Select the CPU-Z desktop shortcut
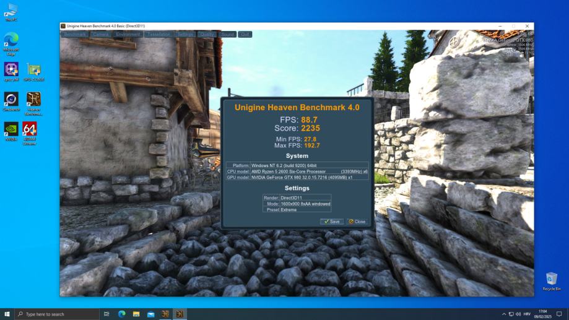This screenshot has height=320, width=569. (x=11, y=71)
